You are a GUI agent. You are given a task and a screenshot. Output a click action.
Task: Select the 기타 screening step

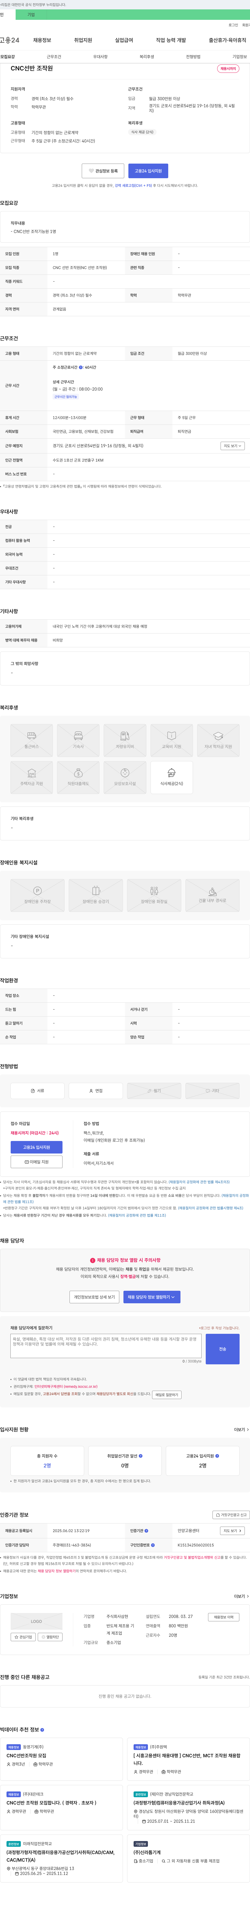pyautogui.click(x=213, y=1091)
